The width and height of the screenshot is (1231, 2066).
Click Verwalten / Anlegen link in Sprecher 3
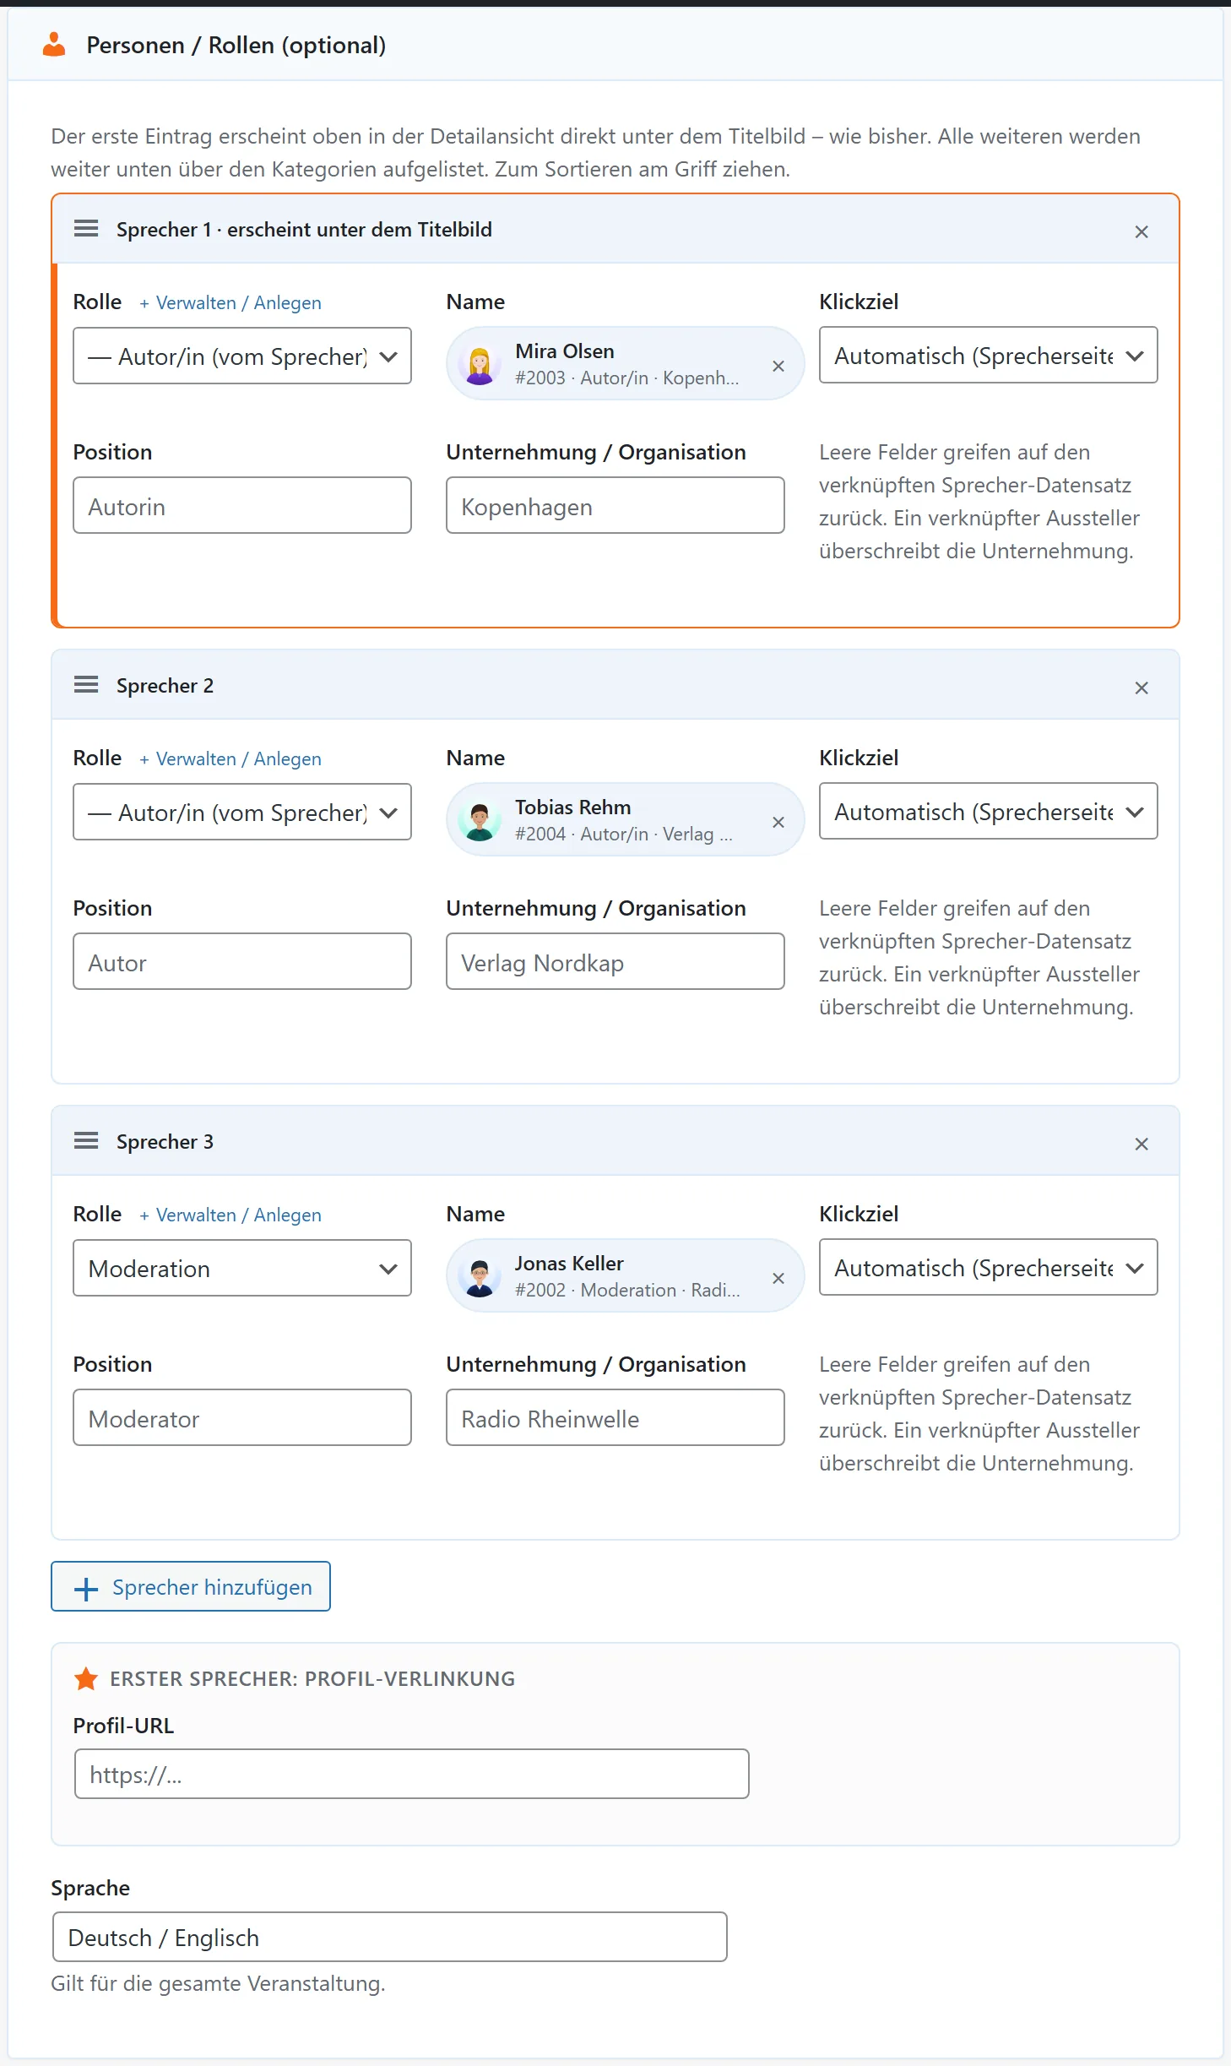[x=230, y=1215]
